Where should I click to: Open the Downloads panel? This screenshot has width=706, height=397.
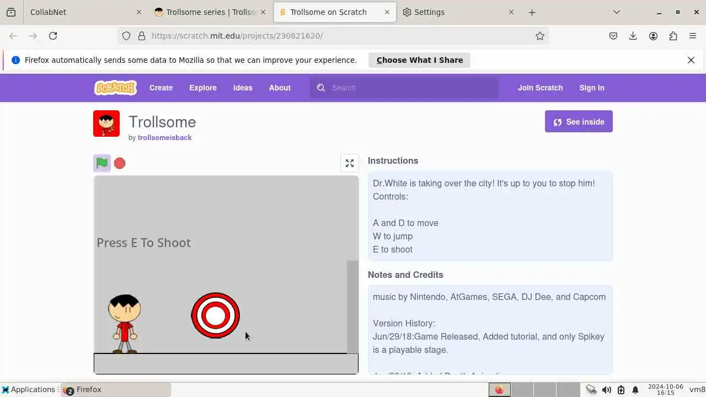tap(633, 36)
